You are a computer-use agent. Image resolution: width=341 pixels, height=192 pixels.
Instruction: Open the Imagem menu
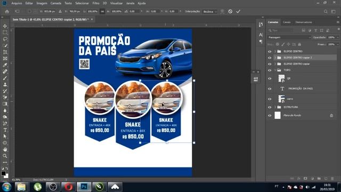[x=42, y=3]
